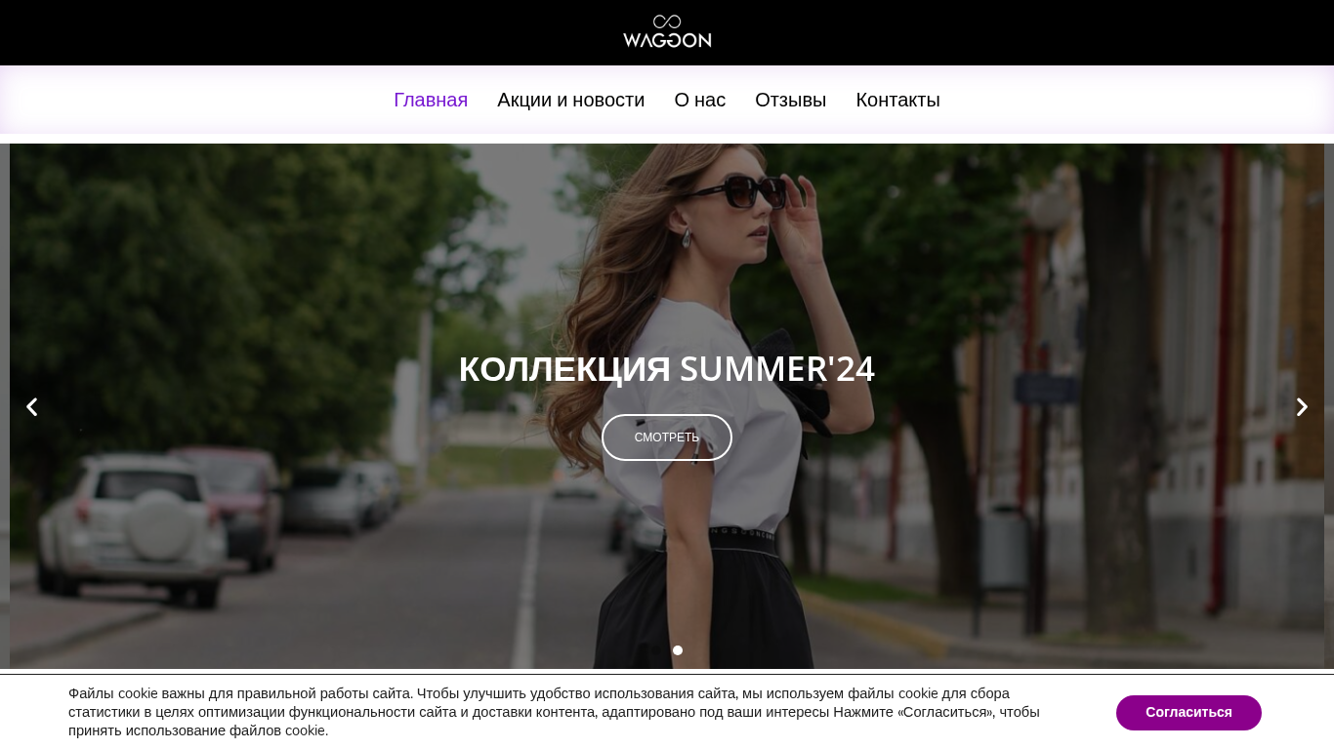The height and width of the screenshot is (750, 1334).
Task: Accept cookies with the Согласиться button
Action: 1188,713
